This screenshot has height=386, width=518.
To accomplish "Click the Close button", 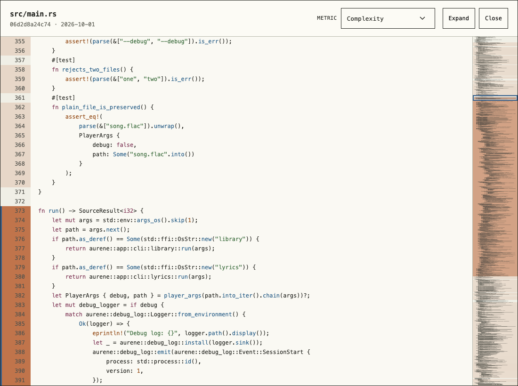I will click(493, 18).
